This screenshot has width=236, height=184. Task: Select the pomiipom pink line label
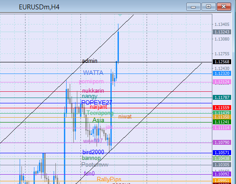pos(91,82)
